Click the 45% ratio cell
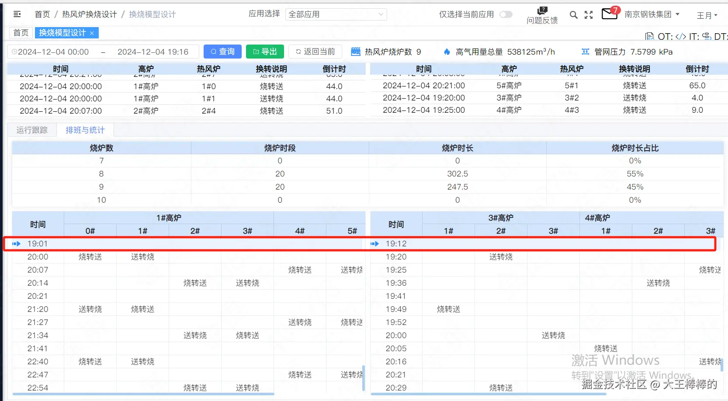This screenshot has height=401, width=728. coord(635,187)
